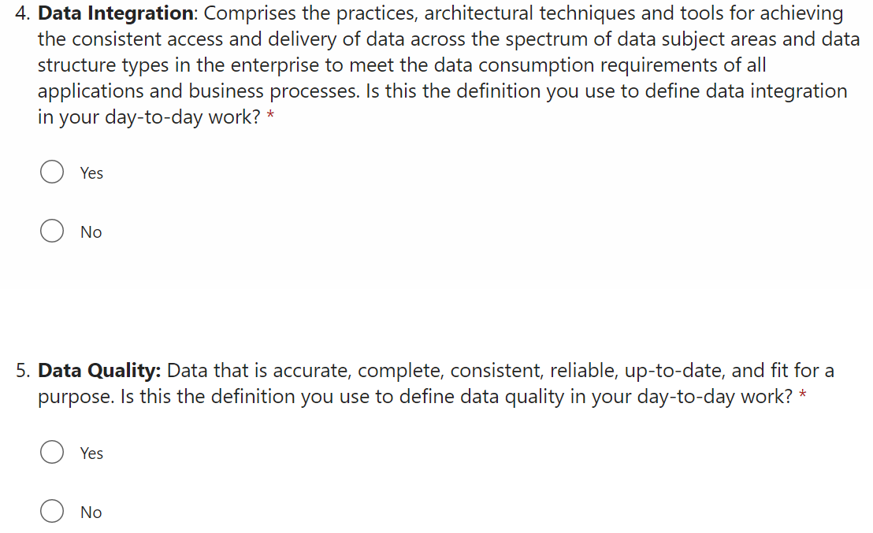Screen dimensions: 873x533
Task: Click the word "Comprises" in question 4
Action: pyautogui.click(x=248, y=14)
